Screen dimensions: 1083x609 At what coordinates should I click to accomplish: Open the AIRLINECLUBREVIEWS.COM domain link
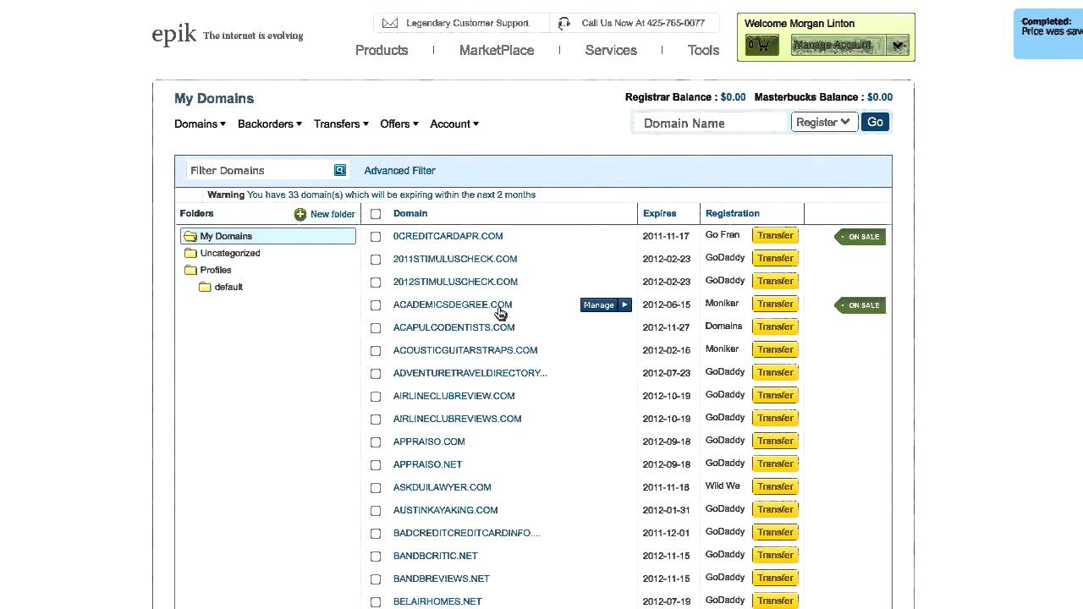coord(457,419)
